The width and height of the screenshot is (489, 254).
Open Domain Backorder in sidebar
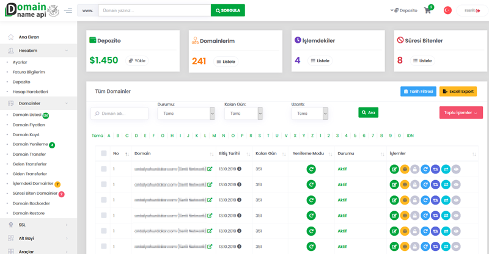[x=31, y=203]
